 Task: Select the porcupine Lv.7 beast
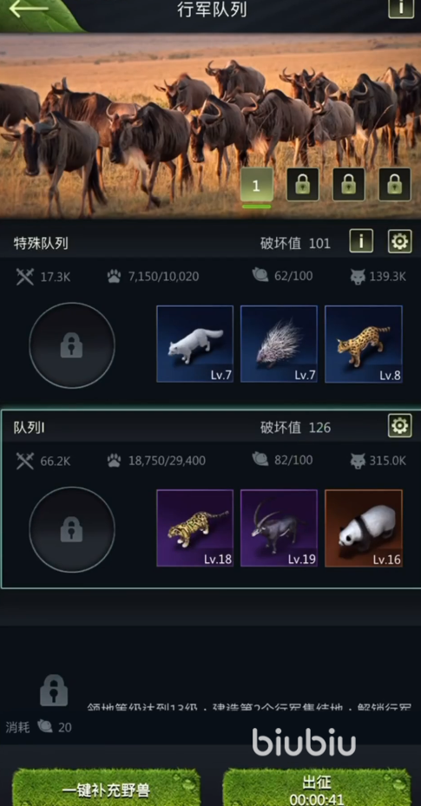(x=280, y=344)
